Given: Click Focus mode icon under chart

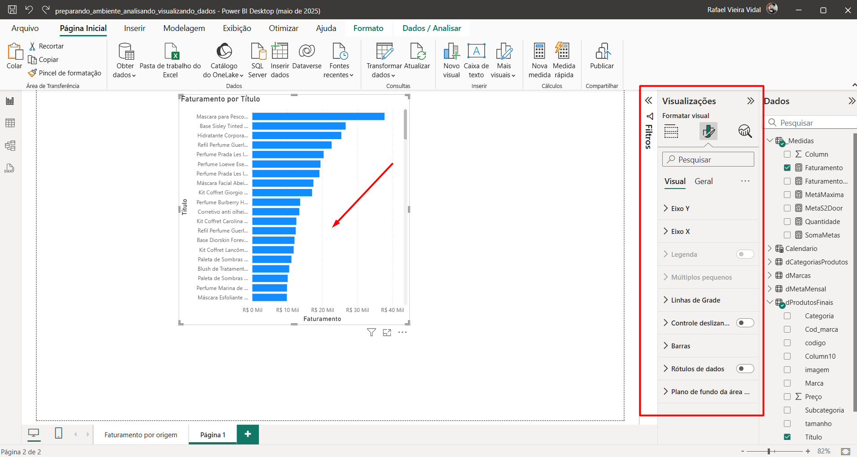Looking at the screenshot, I should pyautogui.click(x=387, y=332).
